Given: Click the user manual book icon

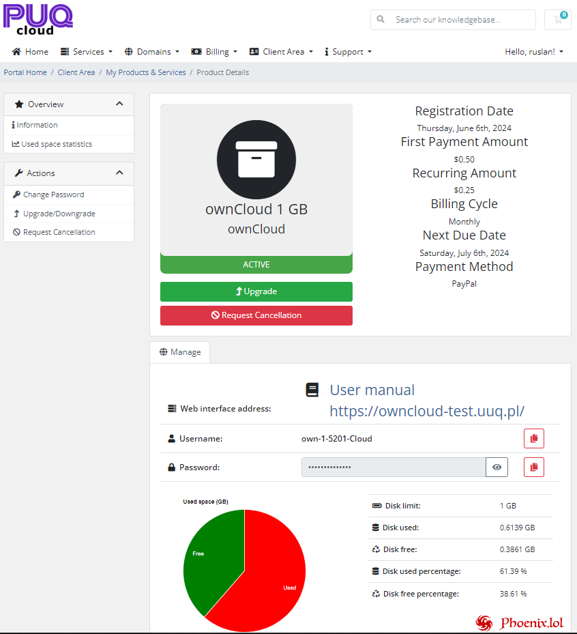Looking at the screenshot, I should tap(312, 390).
